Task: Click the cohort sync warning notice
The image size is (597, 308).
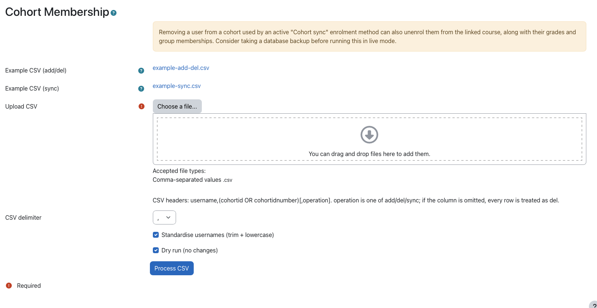Action: click(x=369, y=36)
